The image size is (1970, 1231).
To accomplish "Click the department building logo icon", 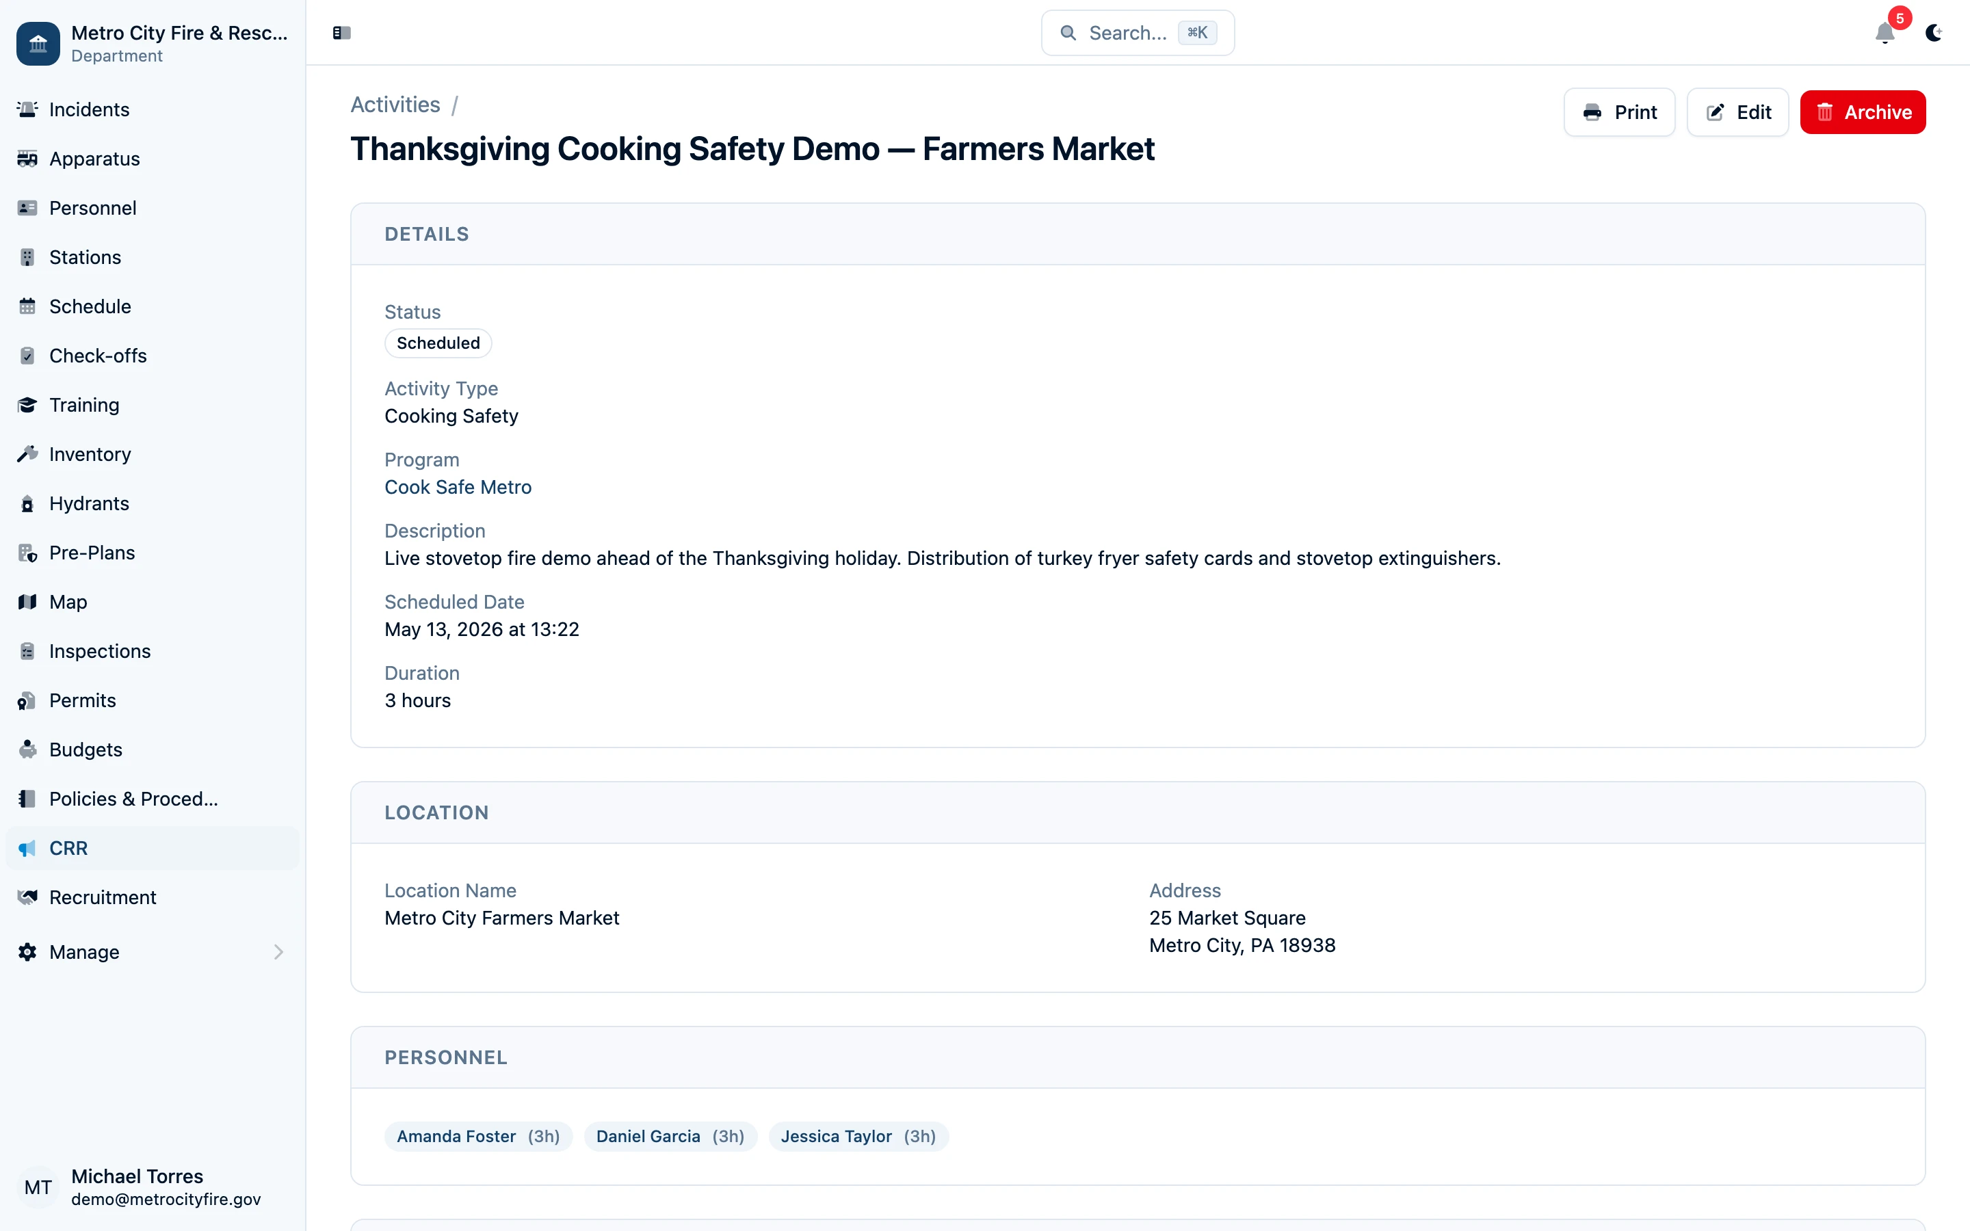I will pyautogui.click(x=38, y=44).
